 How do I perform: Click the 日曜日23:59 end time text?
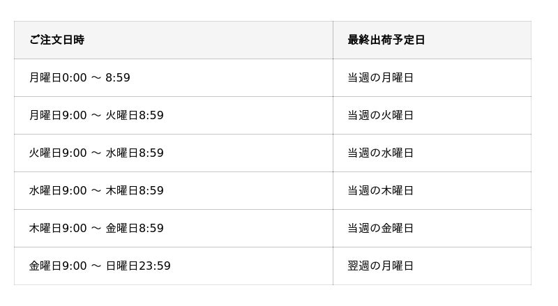(x=138, y=266)
